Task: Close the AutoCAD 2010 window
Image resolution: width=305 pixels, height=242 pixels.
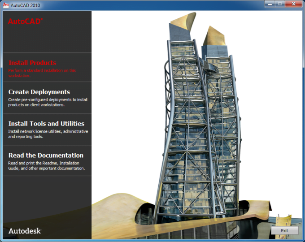Action: point(294,4)
